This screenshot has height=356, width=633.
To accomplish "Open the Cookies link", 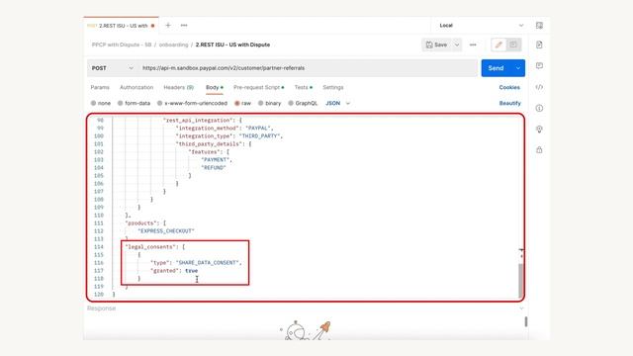I will (509, 87).
